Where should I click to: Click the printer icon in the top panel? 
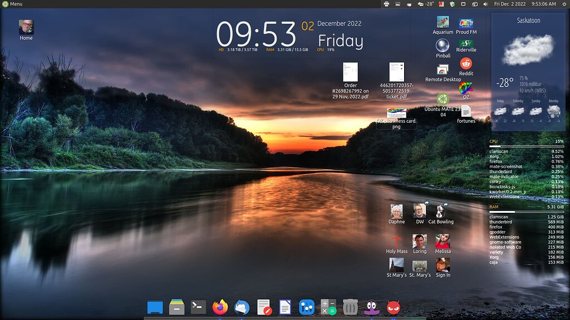(387, 4)
